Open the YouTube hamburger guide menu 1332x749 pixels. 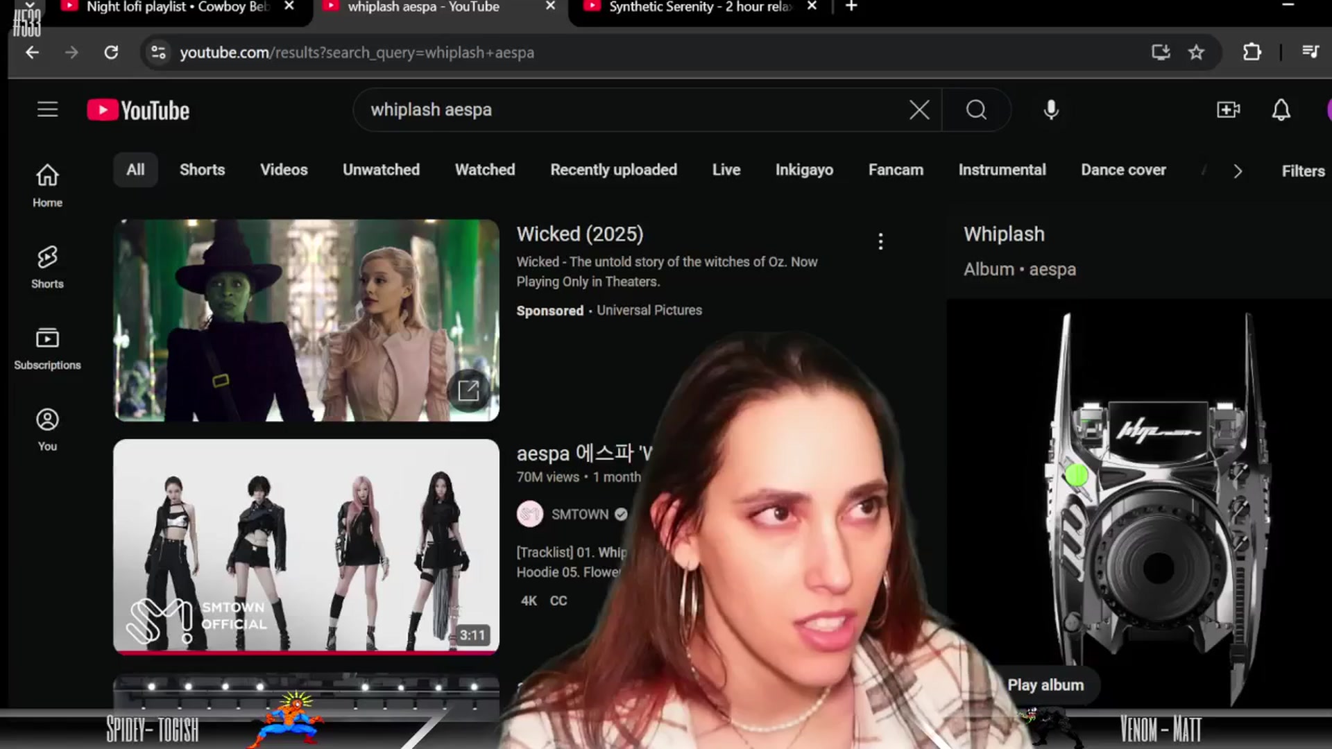47,110
